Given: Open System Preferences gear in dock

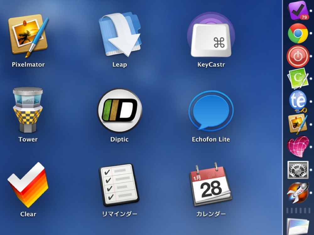Looking at the screenshot, I should (x=298, y=170).
